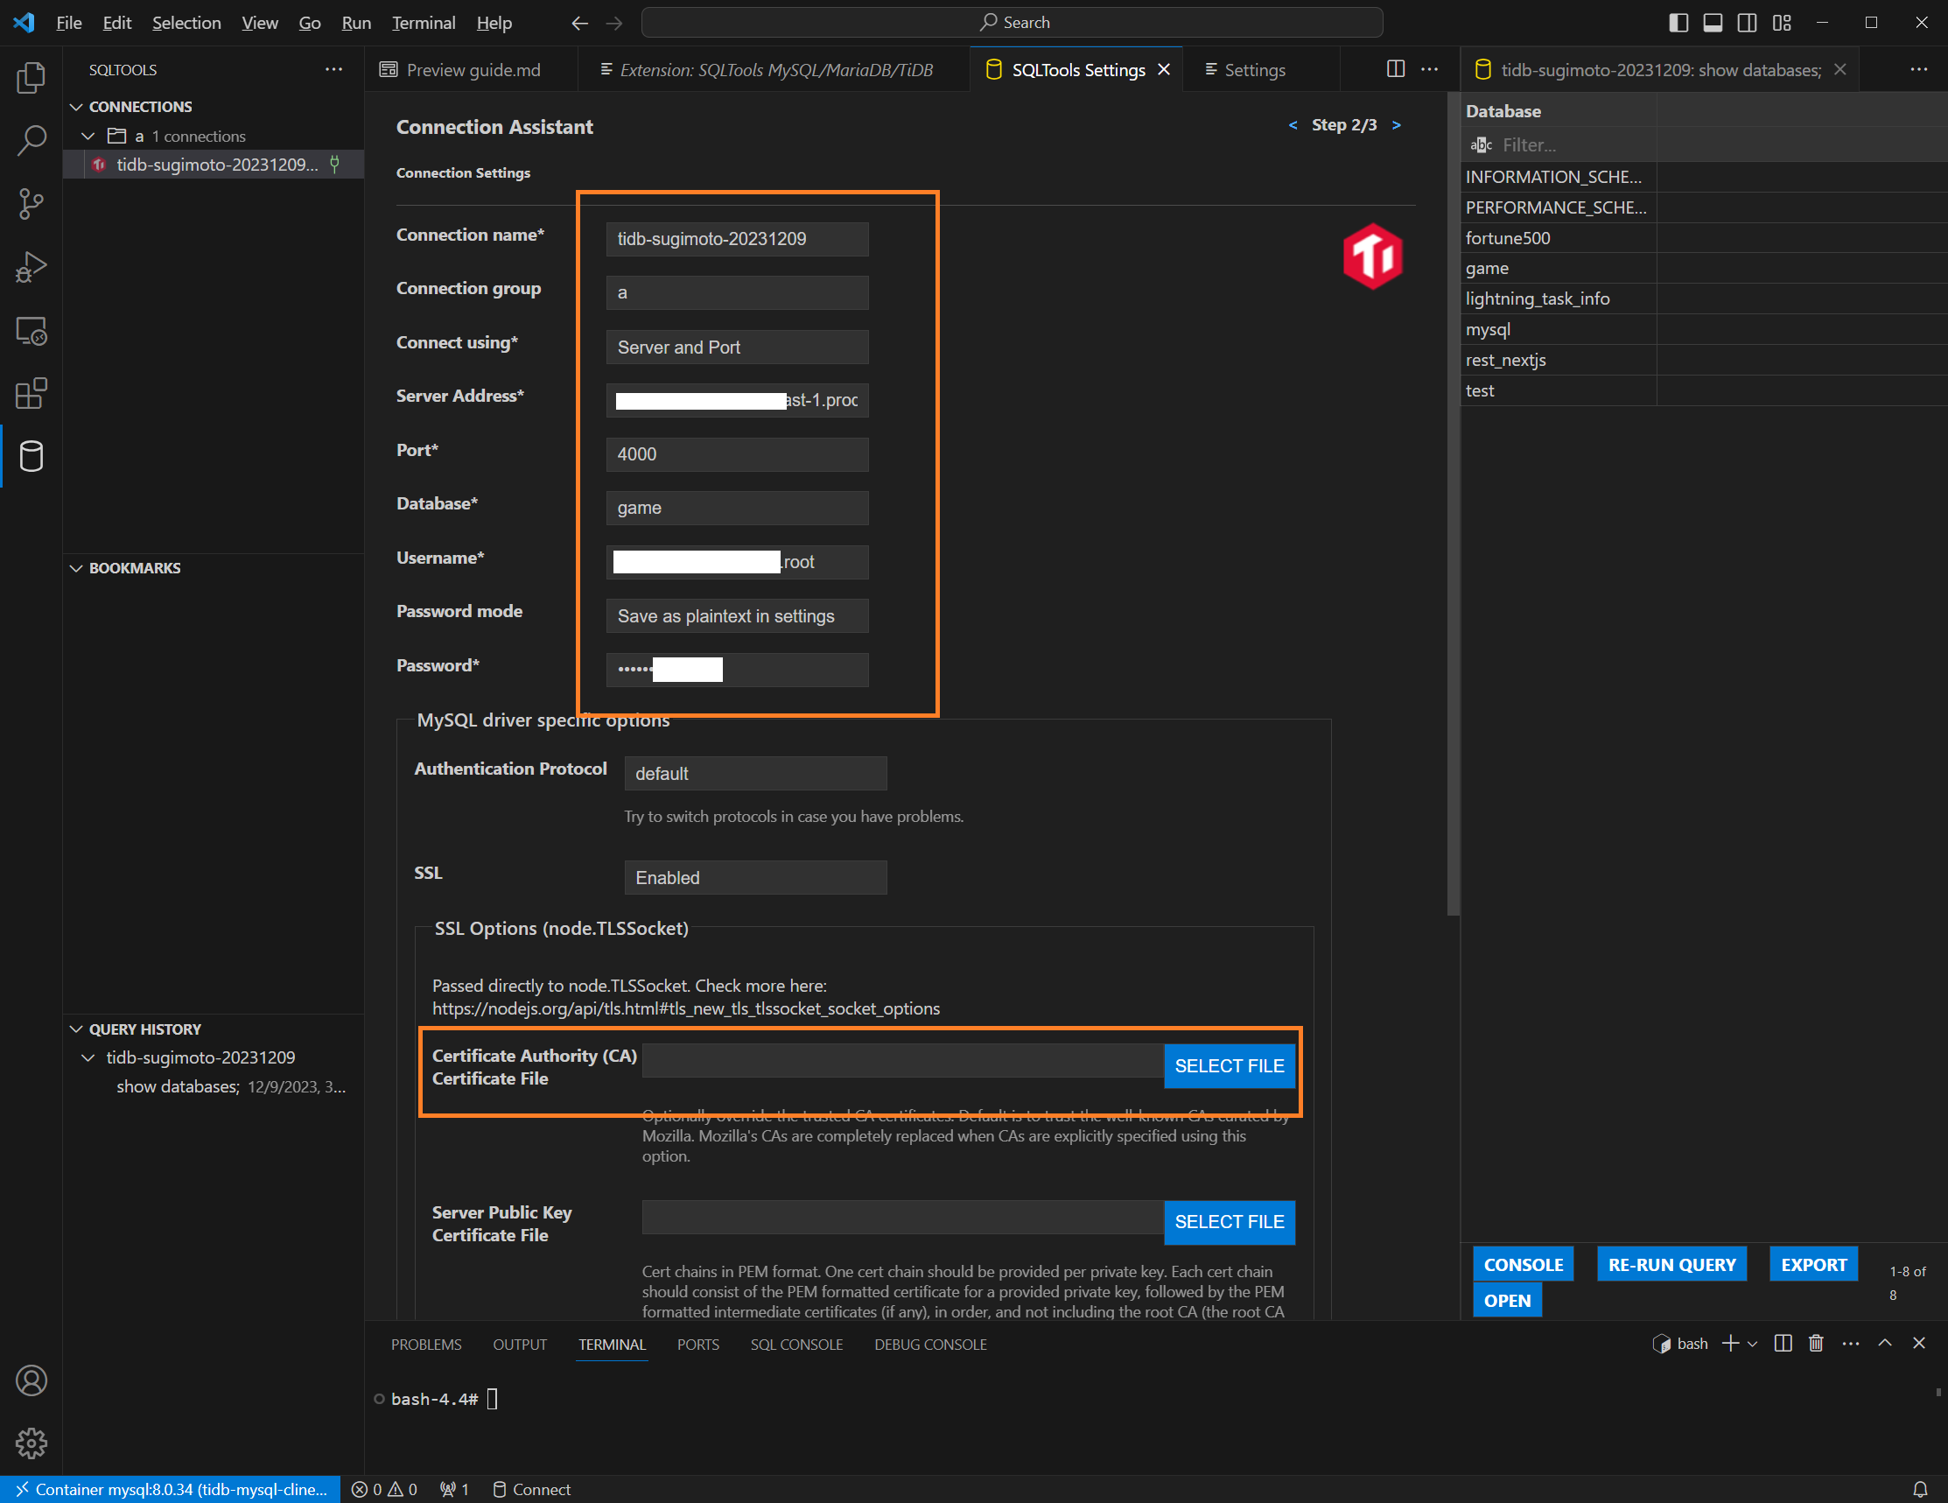Open the Terminal menu
1948x1503 pixels.
click(x=423, y=22)
